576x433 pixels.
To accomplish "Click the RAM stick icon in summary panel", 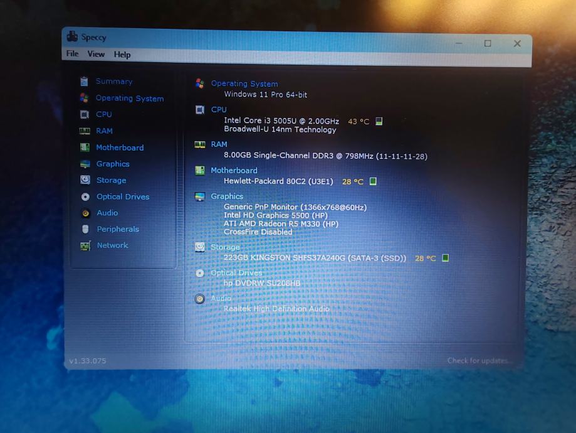I will coord(200,144).
